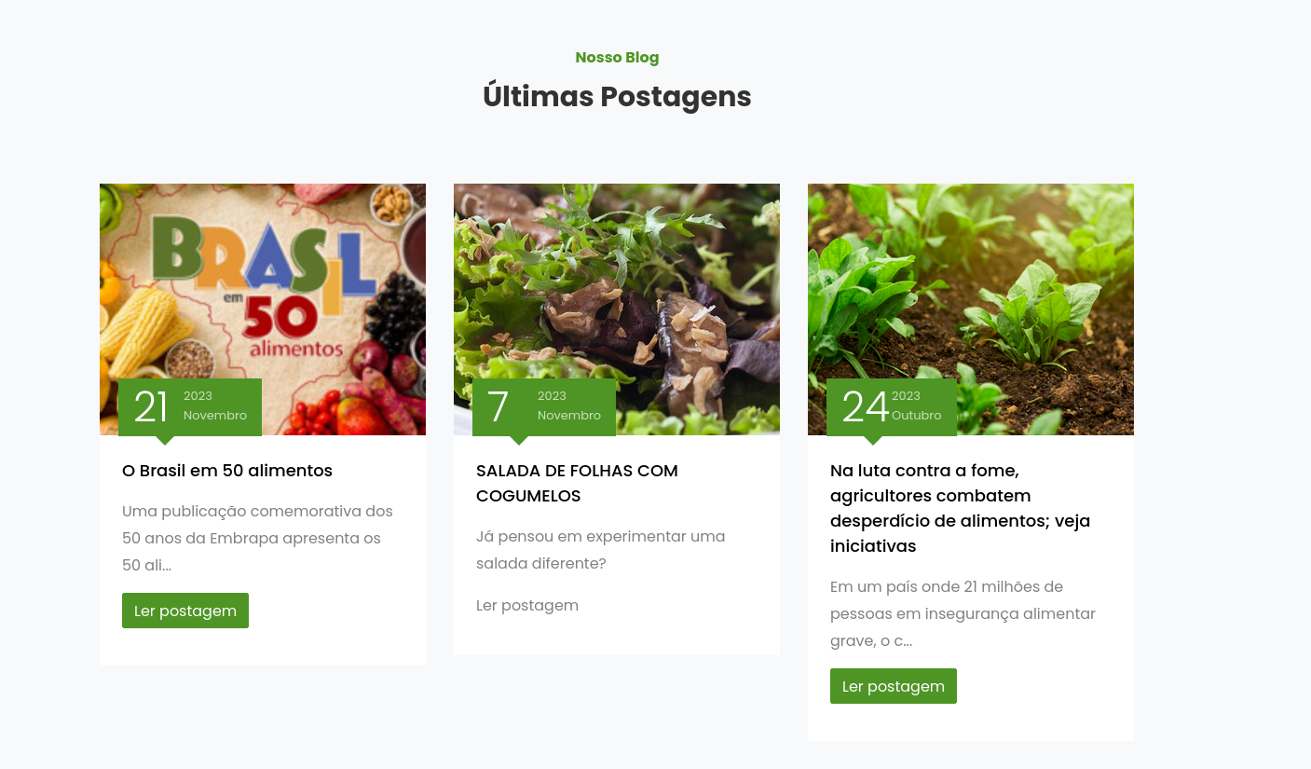Viewport: 1311px width, 769px height.
Task: Open the mushroom leaf salad photo
Action: click(x=617, y=309)
